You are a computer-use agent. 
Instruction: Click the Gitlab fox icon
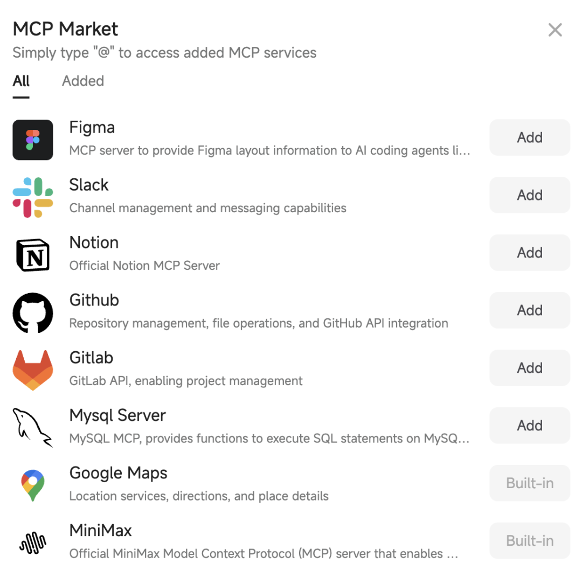(33, 370)
